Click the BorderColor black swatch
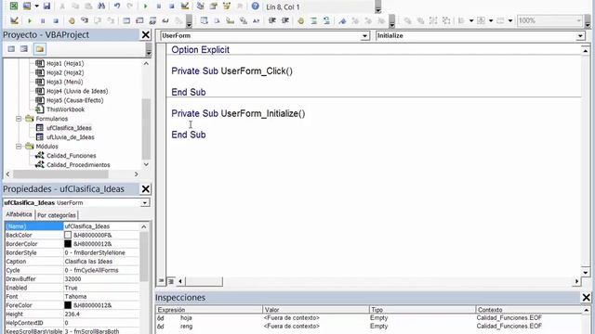The image size is (595, 334). (68, 244)
